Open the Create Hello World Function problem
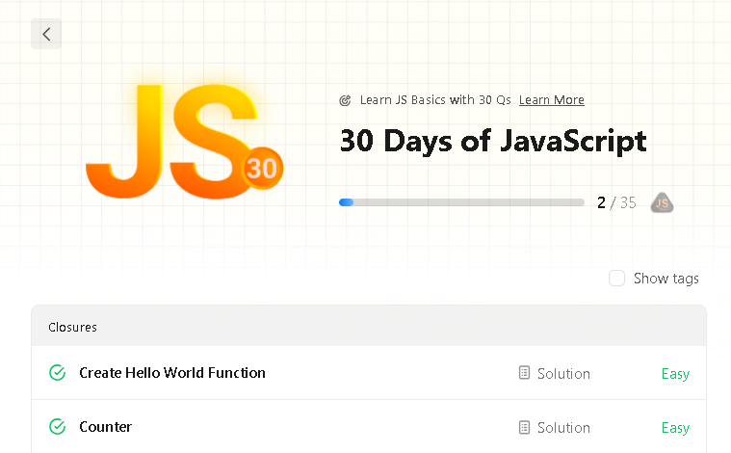 [172, 373]
